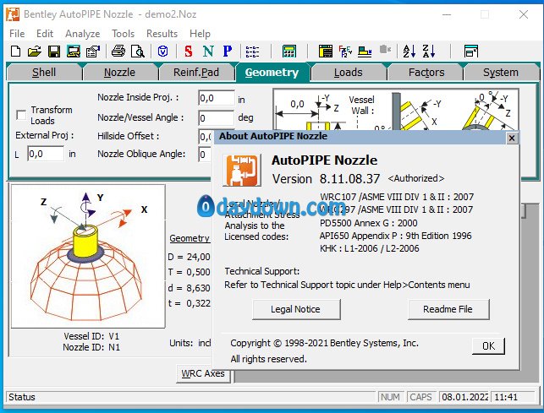The image size is (544, 413).
Task: Open the Analyze menu
Action: pyautogui.click(x=83, y=34)
